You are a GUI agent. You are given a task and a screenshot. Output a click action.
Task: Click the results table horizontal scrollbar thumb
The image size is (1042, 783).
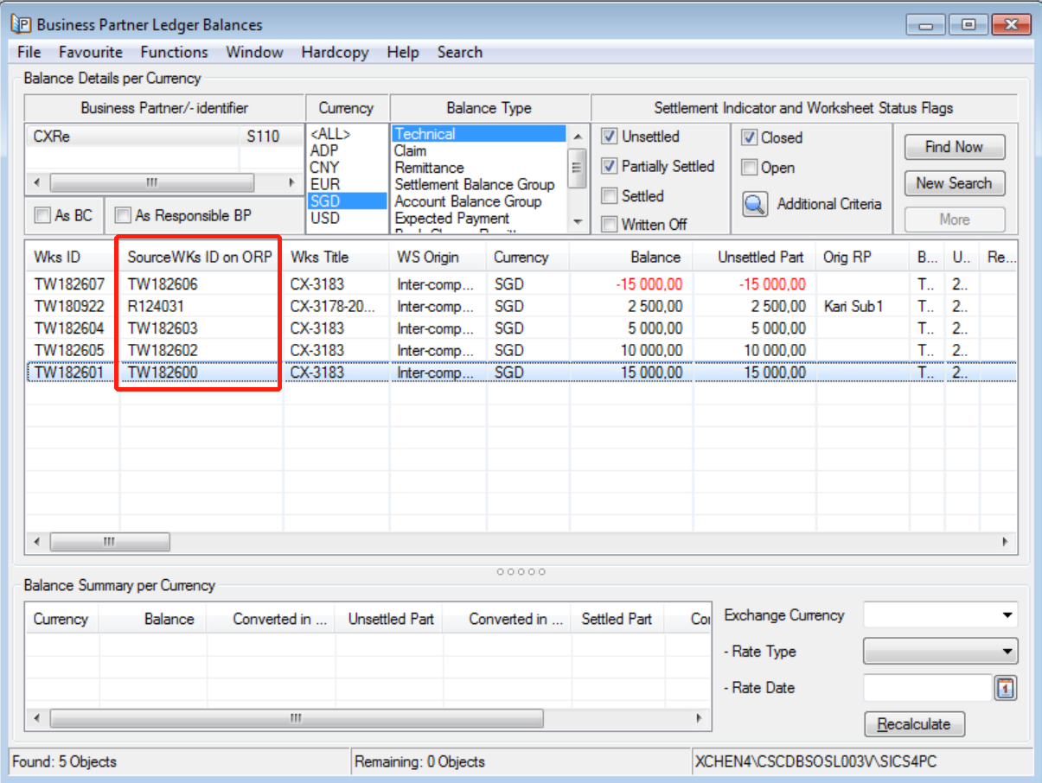(110, 542)
